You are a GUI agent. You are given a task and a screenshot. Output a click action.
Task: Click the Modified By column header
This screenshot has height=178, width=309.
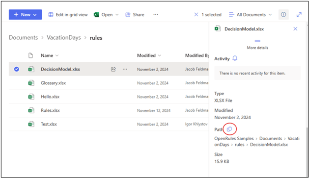coord(197,55)
